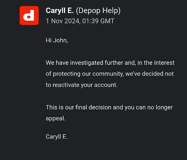The height and width of the screenshot is (160, 187).
Task: Click the word 'protecting' in the message
Action: pyautogui.click(x=67, y=74)
